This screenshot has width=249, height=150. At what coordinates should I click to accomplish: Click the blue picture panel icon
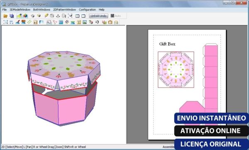(61, 22)
